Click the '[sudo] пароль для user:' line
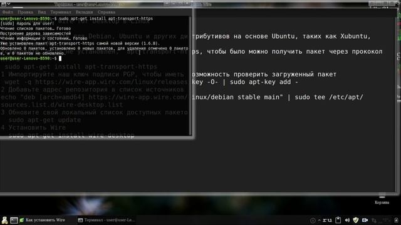 (27, 24)
